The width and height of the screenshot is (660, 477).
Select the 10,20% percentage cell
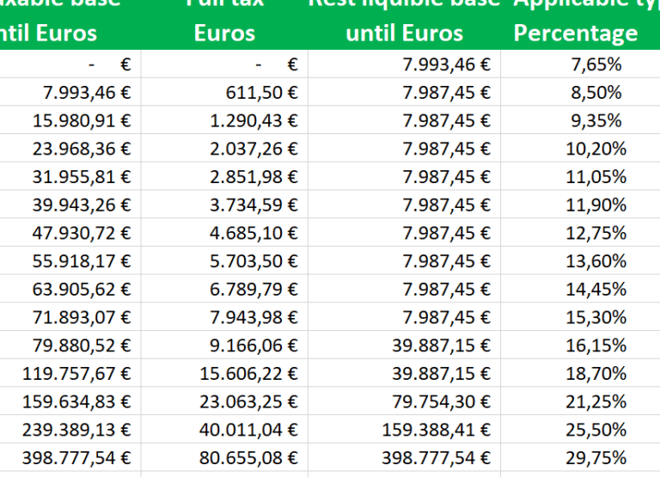pyautogui.click(x=596, y=149)
